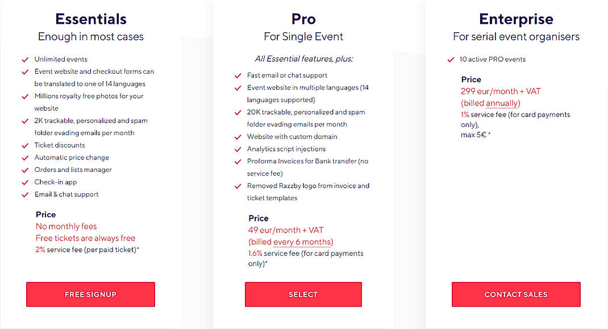Click the checkmark beside Orders and lists manager
The height and width of the screenshot is (329, 608).
[25, 170]
